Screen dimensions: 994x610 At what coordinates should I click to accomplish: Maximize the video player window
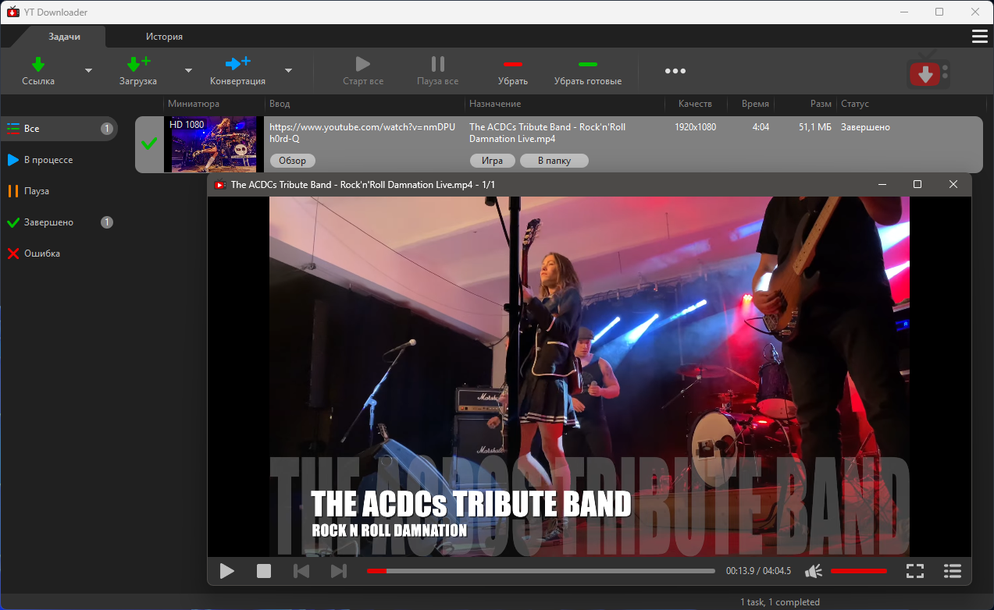(x=917, y=184)
